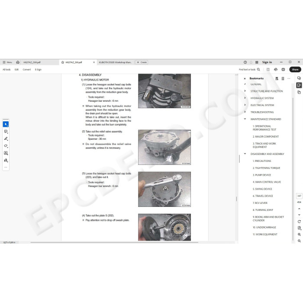This screenshot has height=303, width=303.
Task: Click the Share button
Action: (x=295, y=70)
